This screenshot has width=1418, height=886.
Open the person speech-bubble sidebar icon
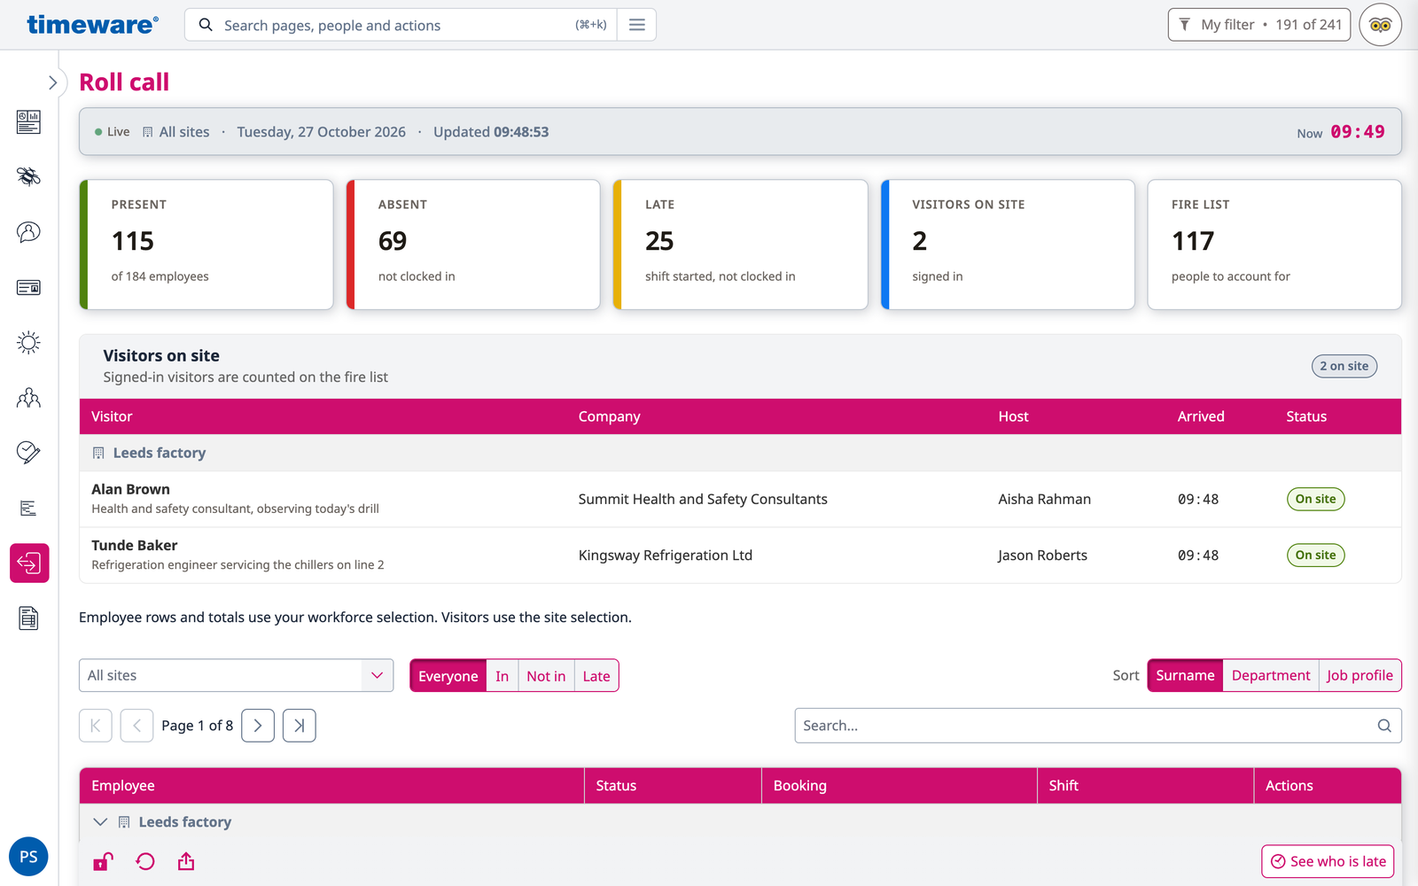coord(28,232)
